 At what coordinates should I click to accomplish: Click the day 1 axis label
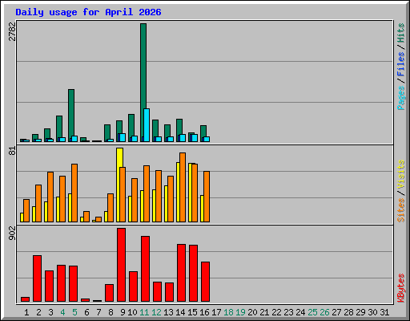tap(26, 312)
